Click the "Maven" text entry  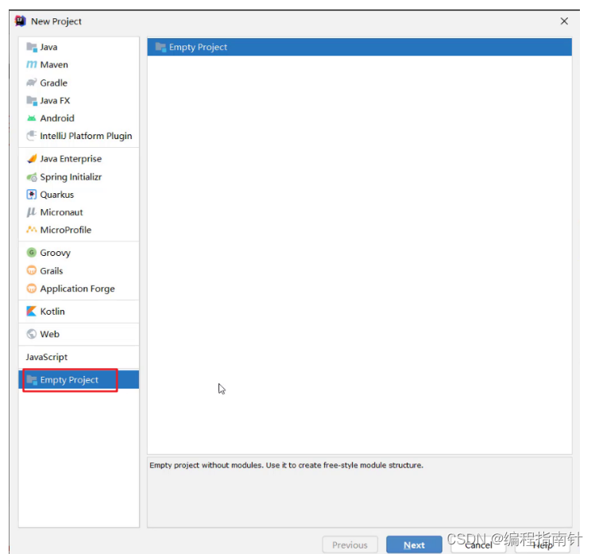point(54,64)
